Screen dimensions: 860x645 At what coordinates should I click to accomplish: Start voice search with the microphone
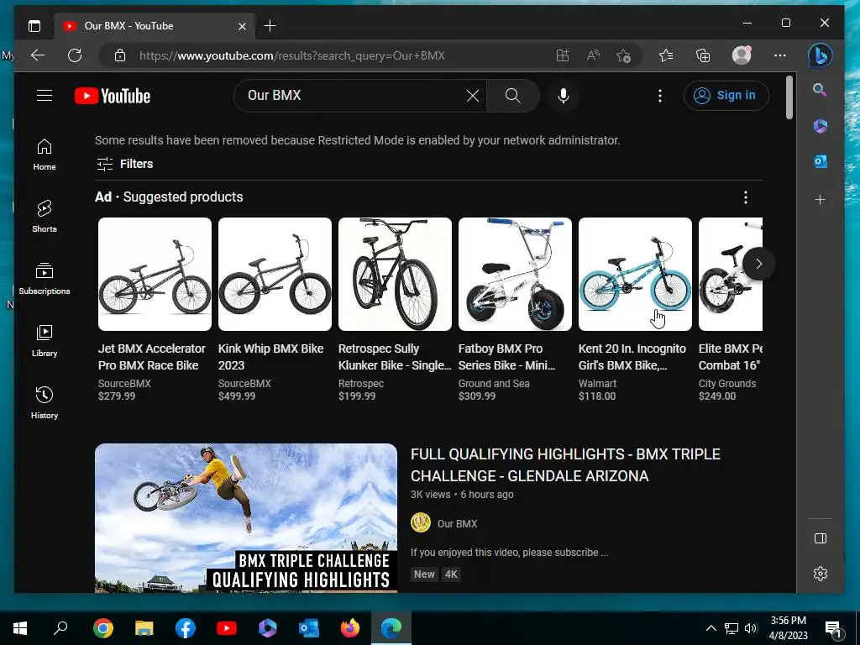(x=564, y=96)
